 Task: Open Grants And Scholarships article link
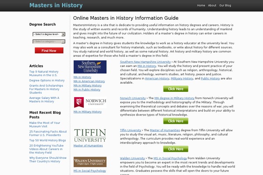pos(46,89)
